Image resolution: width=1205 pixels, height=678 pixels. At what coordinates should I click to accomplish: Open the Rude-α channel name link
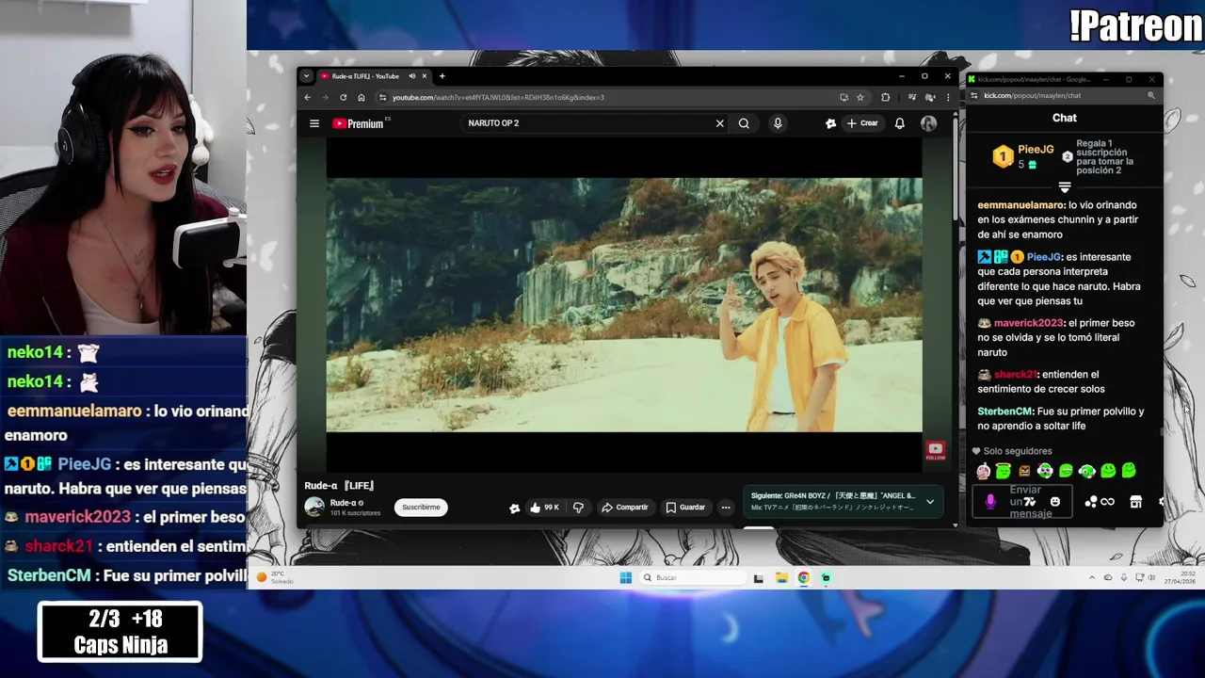click(343, 503)
